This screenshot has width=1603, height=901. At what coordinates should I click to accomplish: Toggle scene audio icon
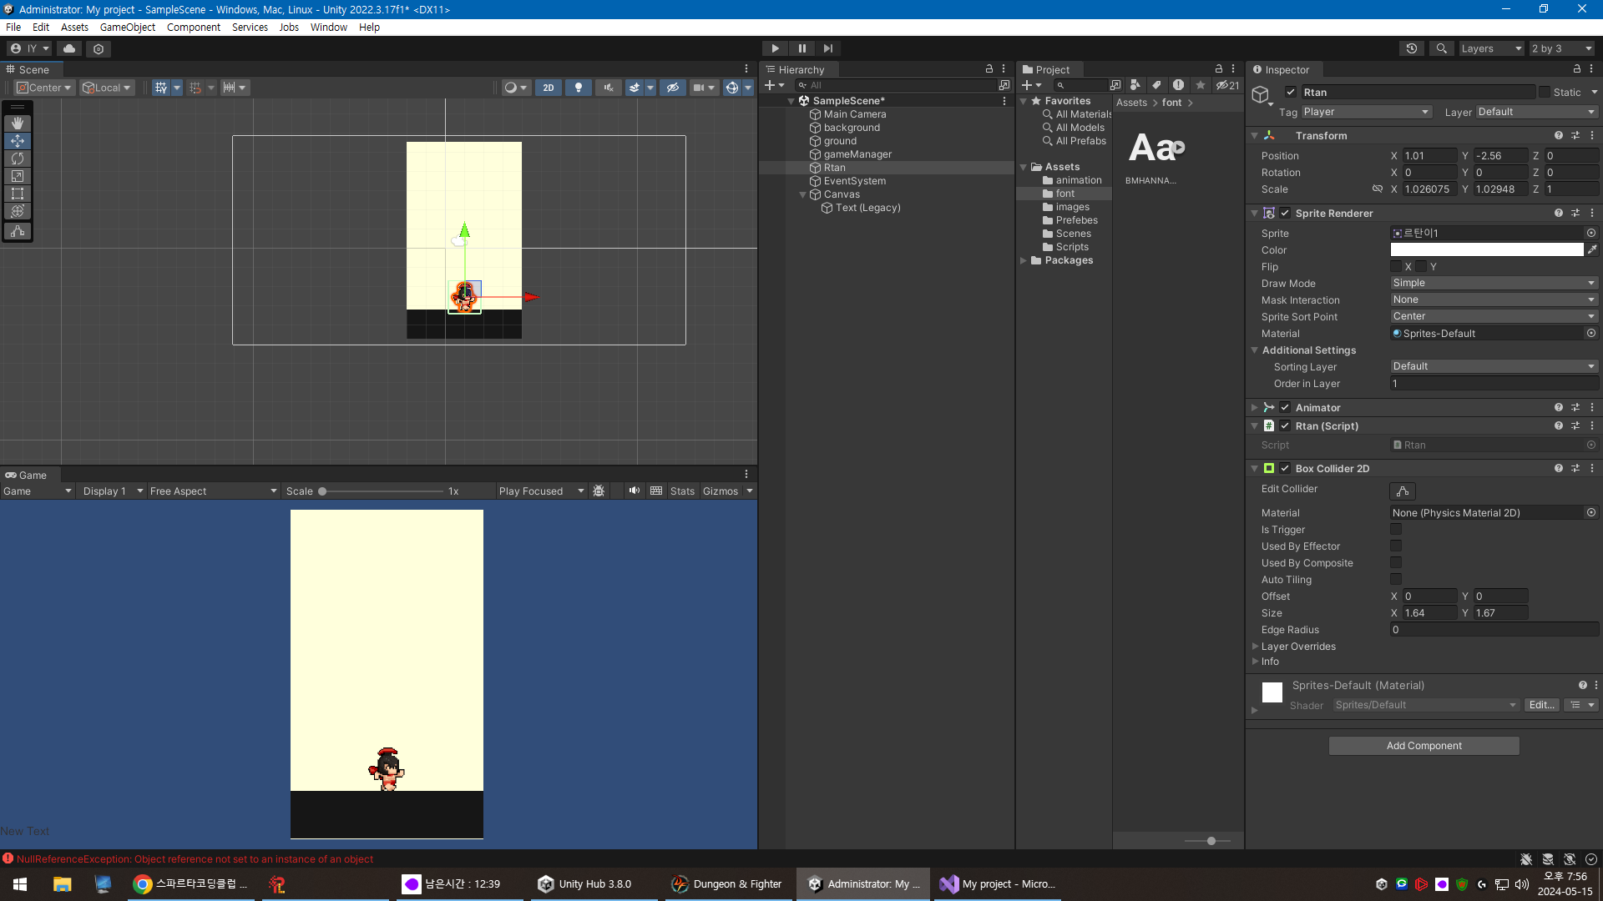click(x=608, y=88)
